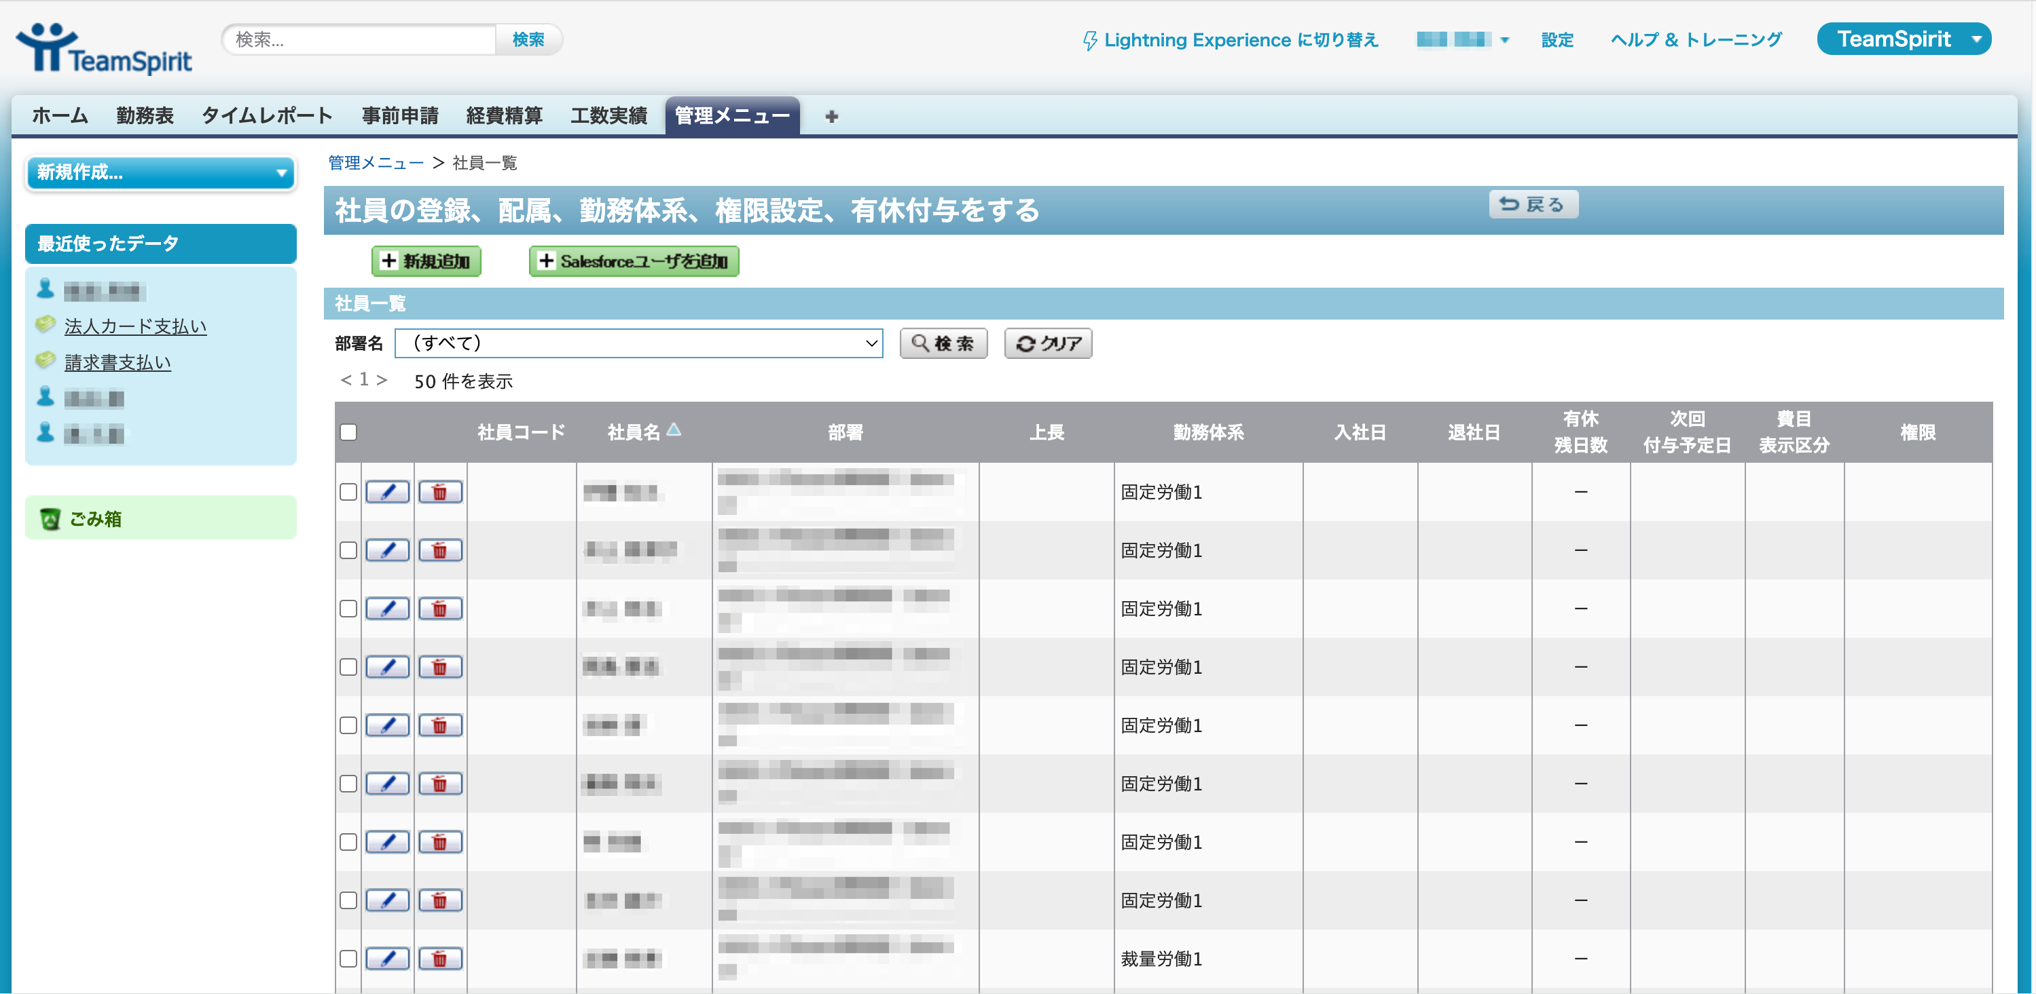Open the 法人カード支払い link
Screen dimensions: 2036x994
pyautogui.click(x=135, y=326)
